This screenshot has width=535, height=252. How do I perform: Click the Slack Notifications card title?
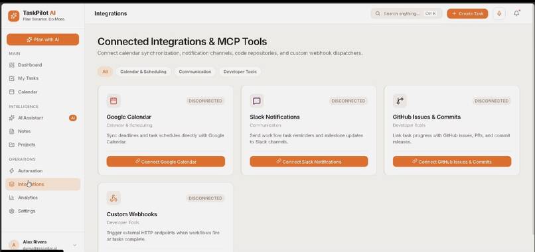tap(275, 117)
